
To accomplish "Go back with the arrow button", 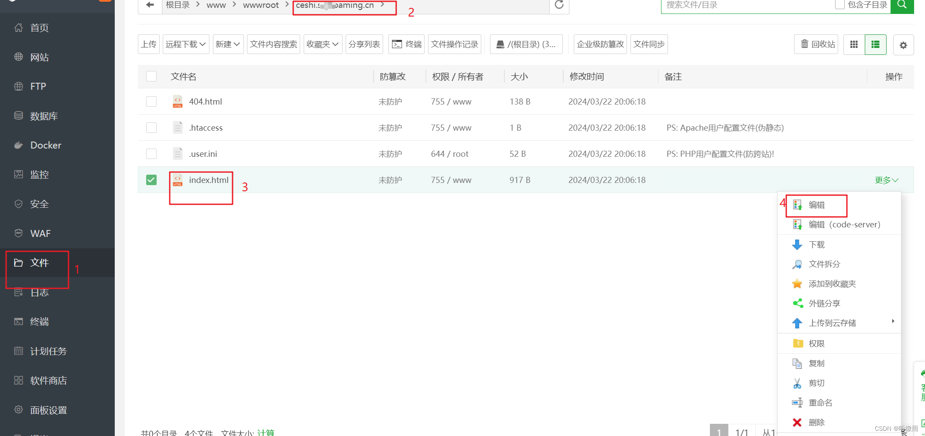I will click(x=150, y=5).
